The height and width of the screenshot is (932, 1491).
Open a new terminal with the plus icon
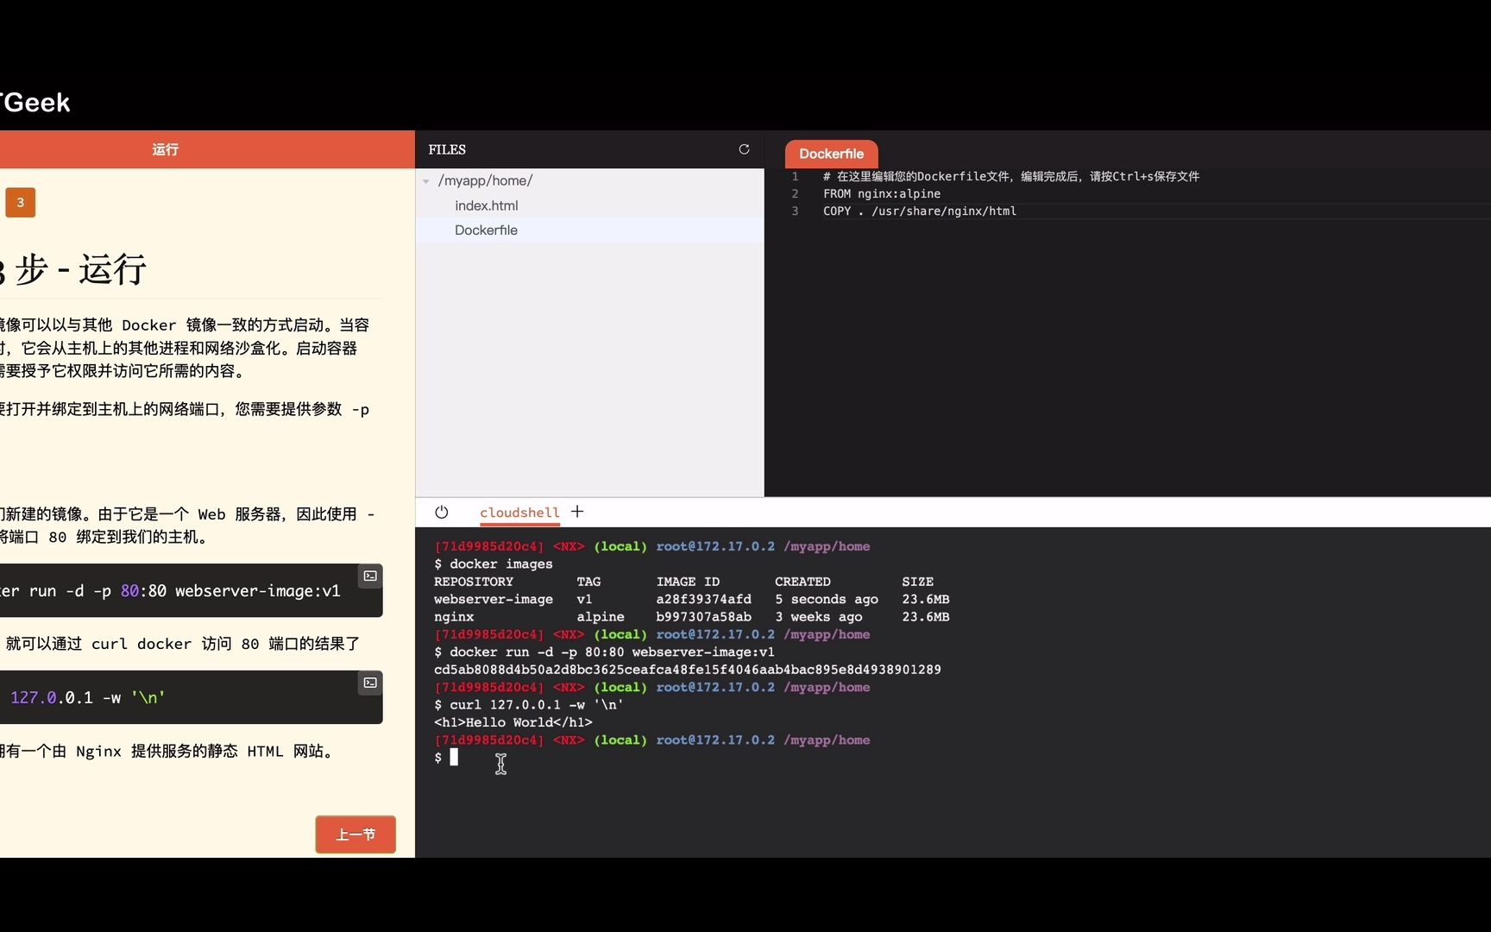[576, 512]
